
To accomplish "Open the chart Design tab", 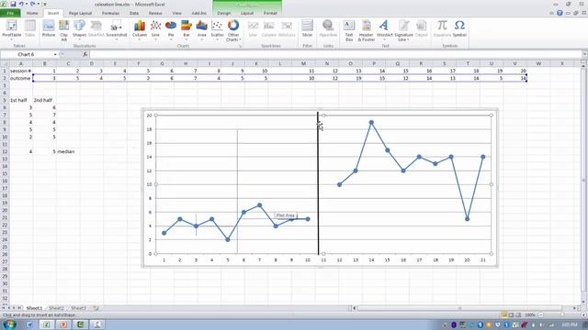I will (224, 13).
